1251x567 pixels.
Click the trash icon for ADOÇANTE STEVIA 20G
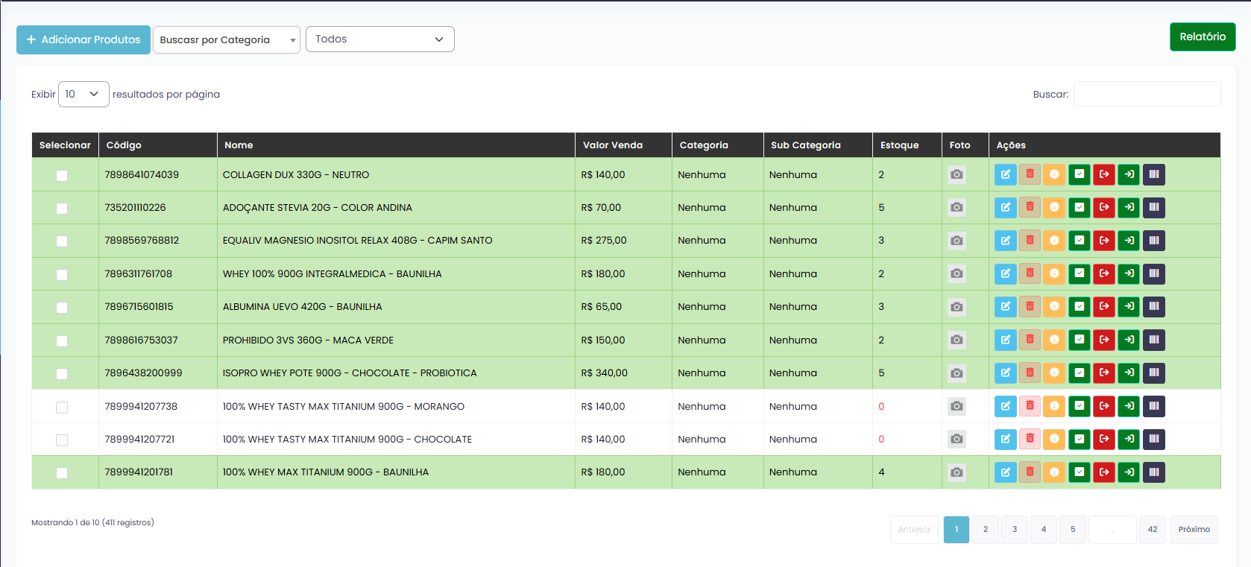[1030, 207]
